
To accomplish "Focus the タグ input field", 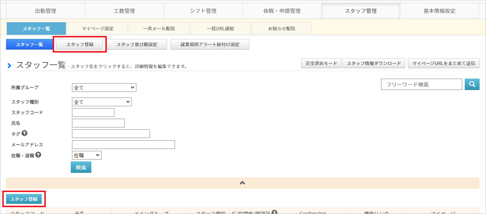I will tap(111, 133).
